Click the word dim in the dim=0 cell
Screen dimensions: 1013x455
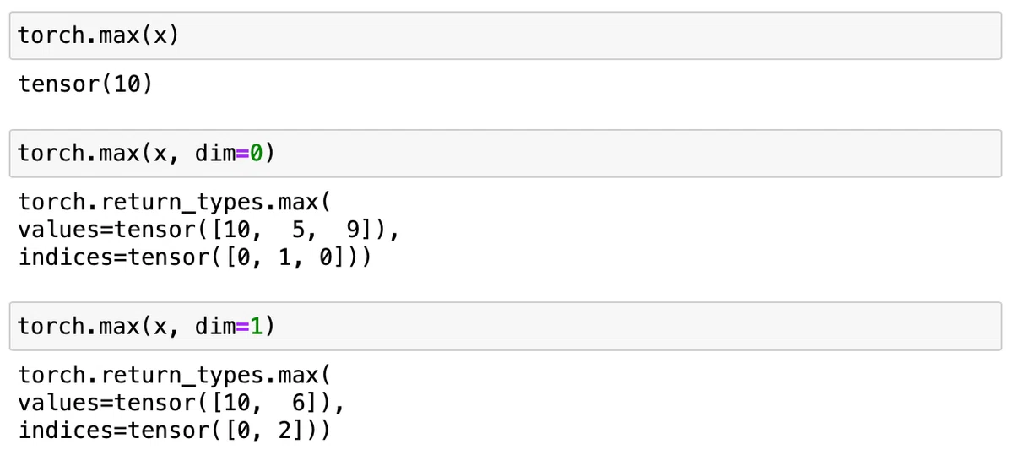pos(215,154)
